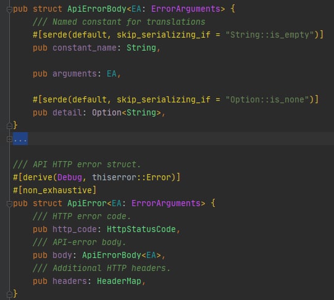
Task: Click ErrorArguments in ApiErrorBody declaration
Action: (186, 9)
